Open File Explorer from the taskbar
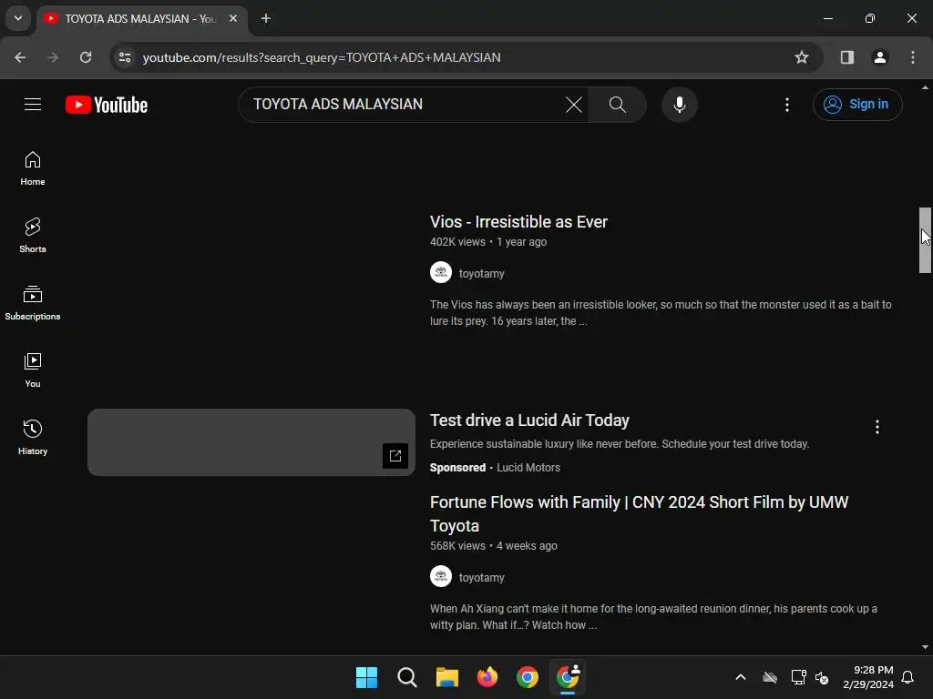933x699 pixels. tap(446, 677)
